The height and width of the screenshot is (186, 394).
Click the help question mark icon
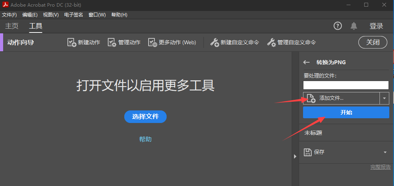(338, 26)
